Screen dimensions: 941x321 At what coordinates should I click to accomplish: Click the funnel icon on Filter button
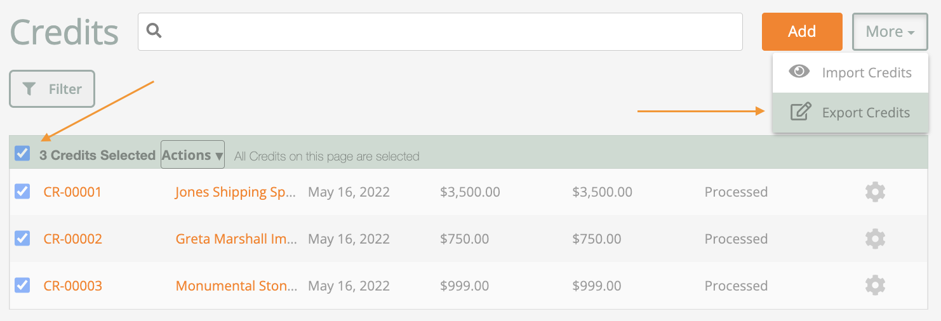point(29,89)
